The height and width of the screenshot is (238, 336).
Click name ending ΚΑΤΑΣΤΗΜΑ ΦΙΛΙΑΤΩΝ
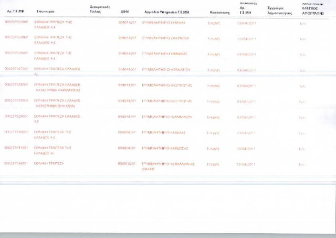point(57,103)
